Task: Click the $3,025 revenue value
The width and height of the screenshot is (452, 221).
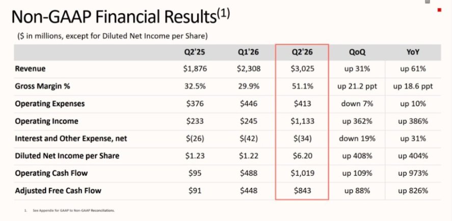Action: (x=302, y=69)
